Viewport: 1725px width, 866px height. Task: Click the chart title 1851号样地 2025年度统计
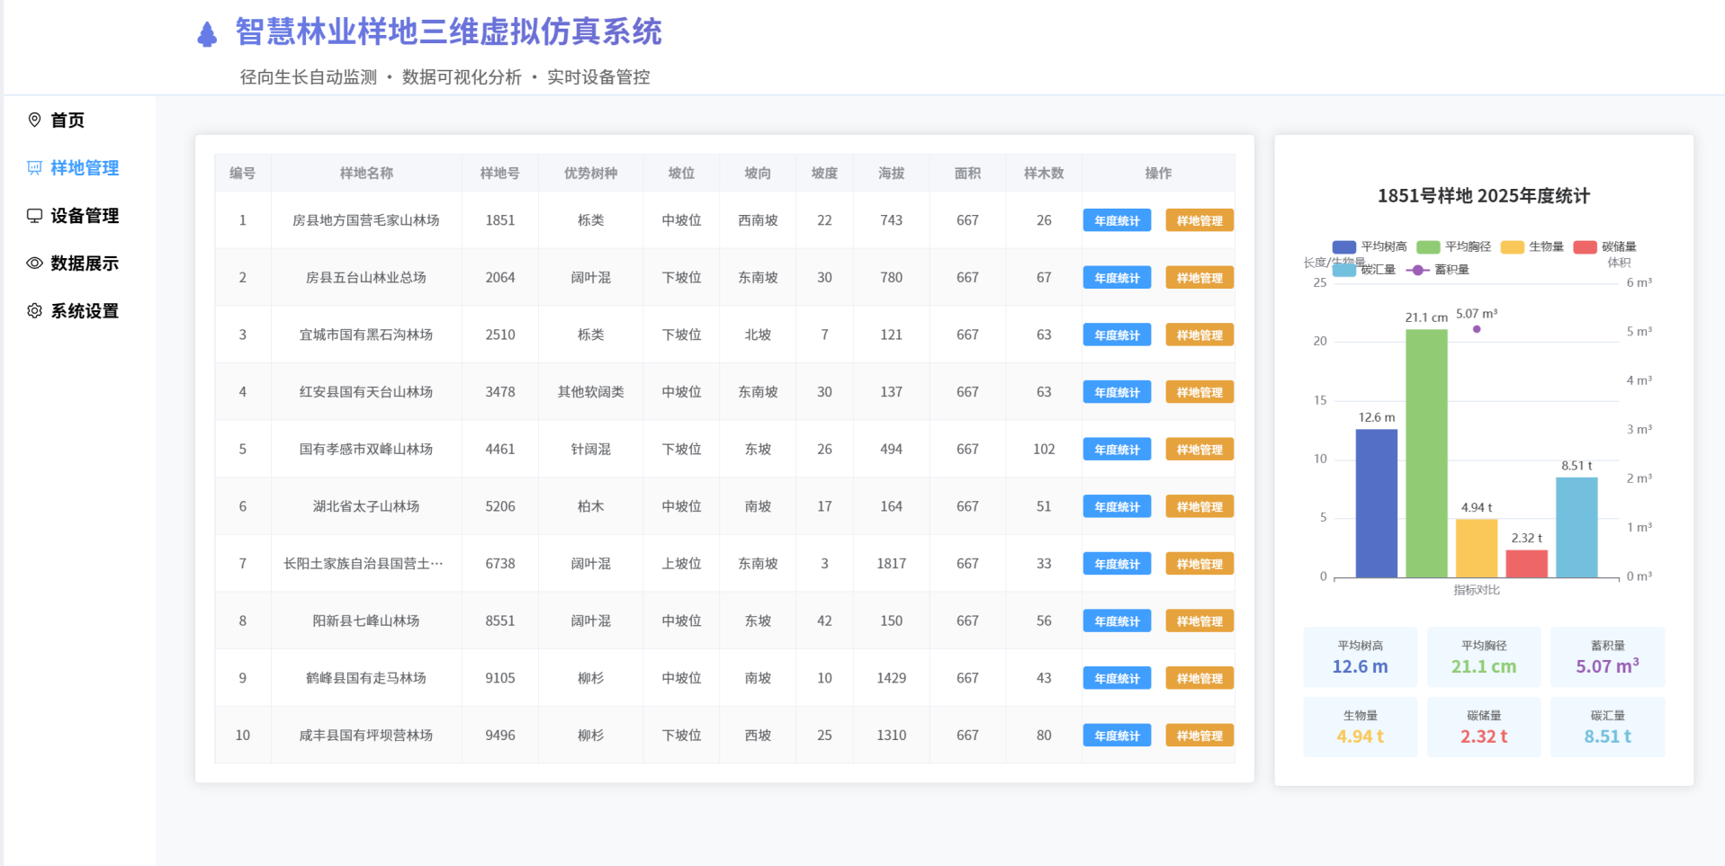[x=1484, y=196]
